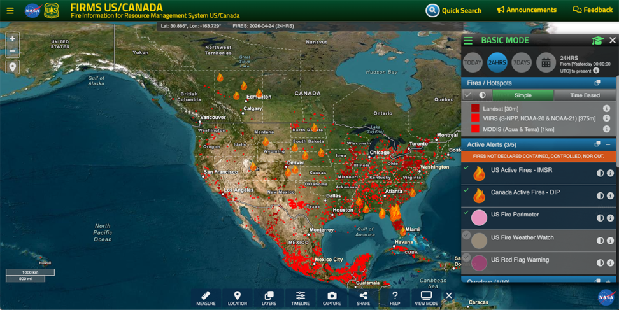Click info icon next to UTC to present

[x=596, y=71]
